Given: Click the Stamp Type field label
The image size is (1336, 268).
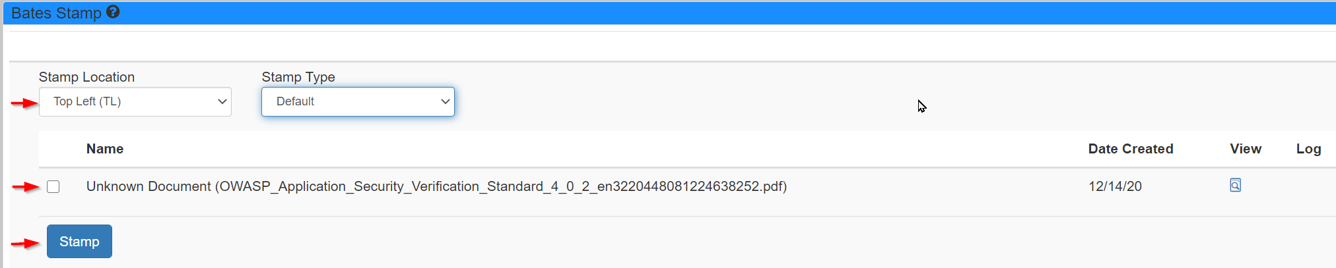Looking at the screenshot, I should coord(298,77).
